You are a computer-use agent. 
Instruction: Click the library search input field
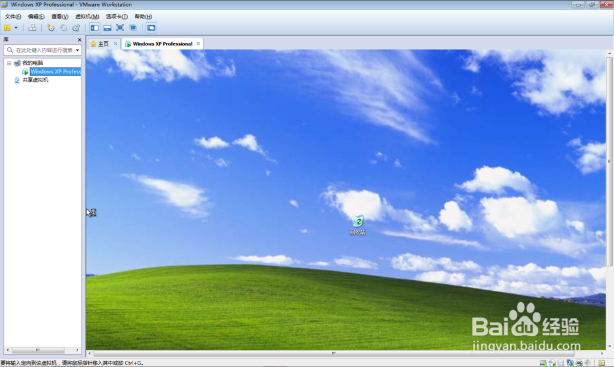pos(42,50)
